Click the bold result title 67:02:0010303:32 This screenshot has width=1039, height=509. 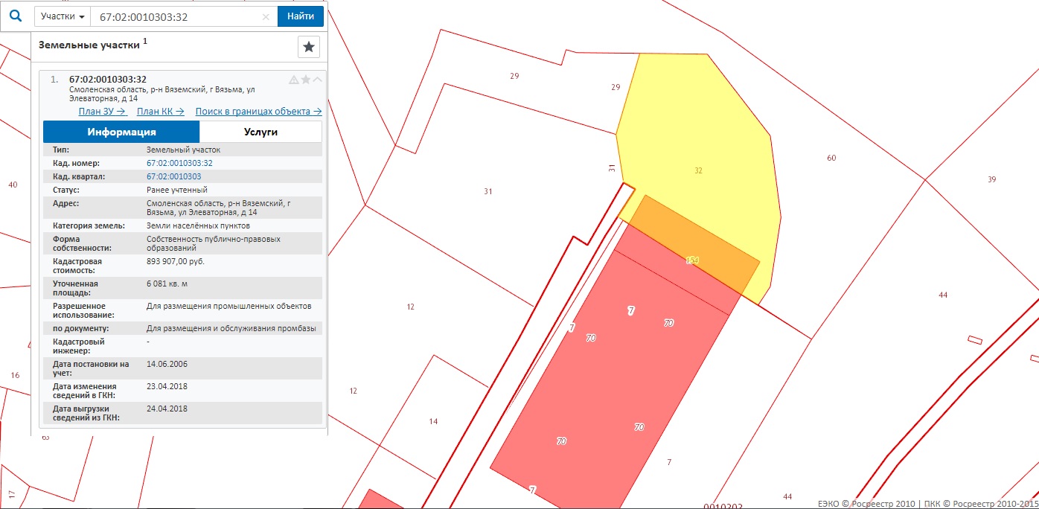[107, 80]
